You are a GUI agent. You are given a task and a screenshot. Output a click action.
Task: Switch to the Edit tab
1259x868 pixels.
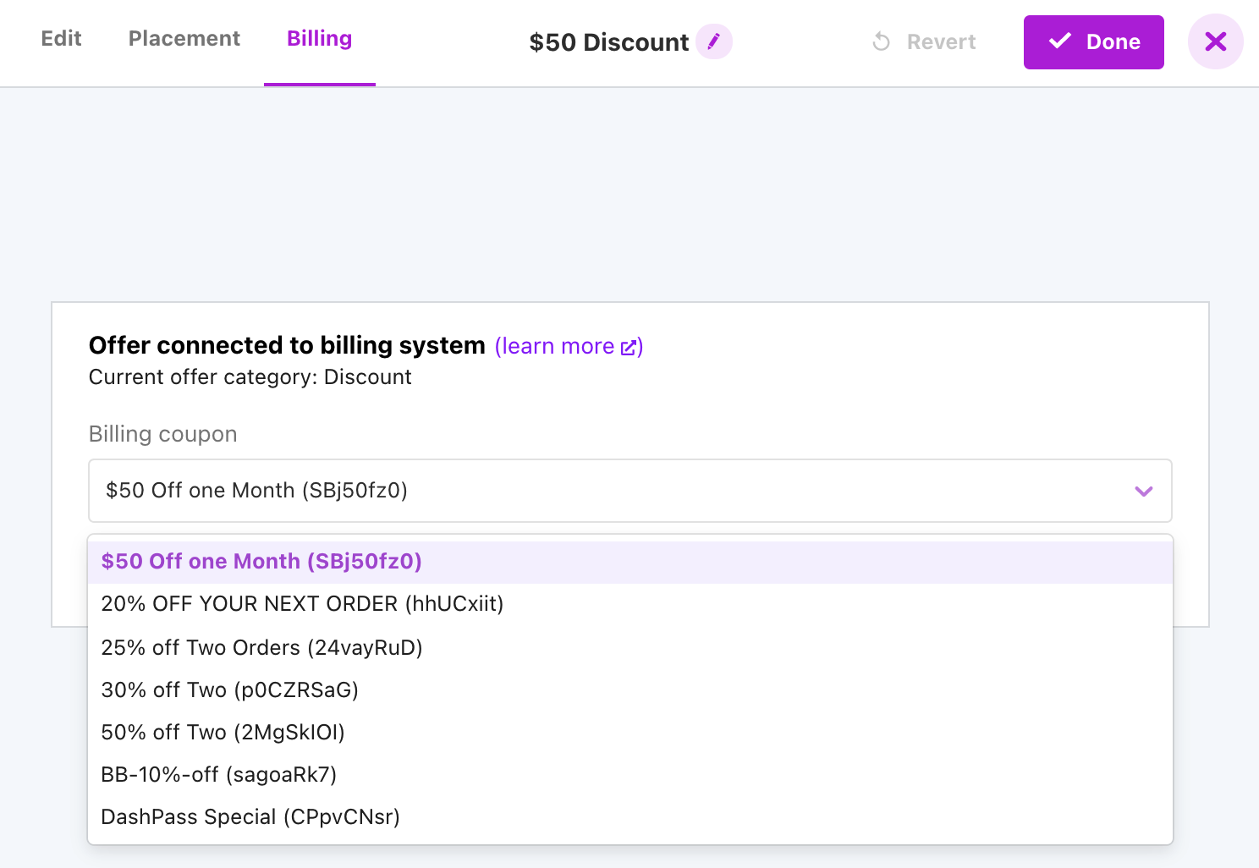pos(60,38)
